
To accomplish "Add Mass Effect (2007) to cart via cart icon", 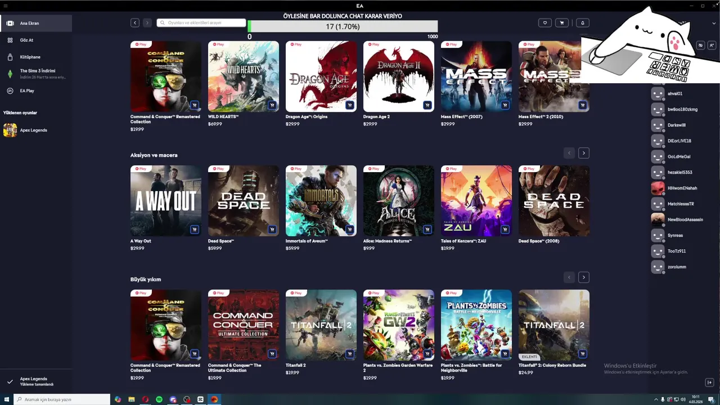I will tap(505, 105).
